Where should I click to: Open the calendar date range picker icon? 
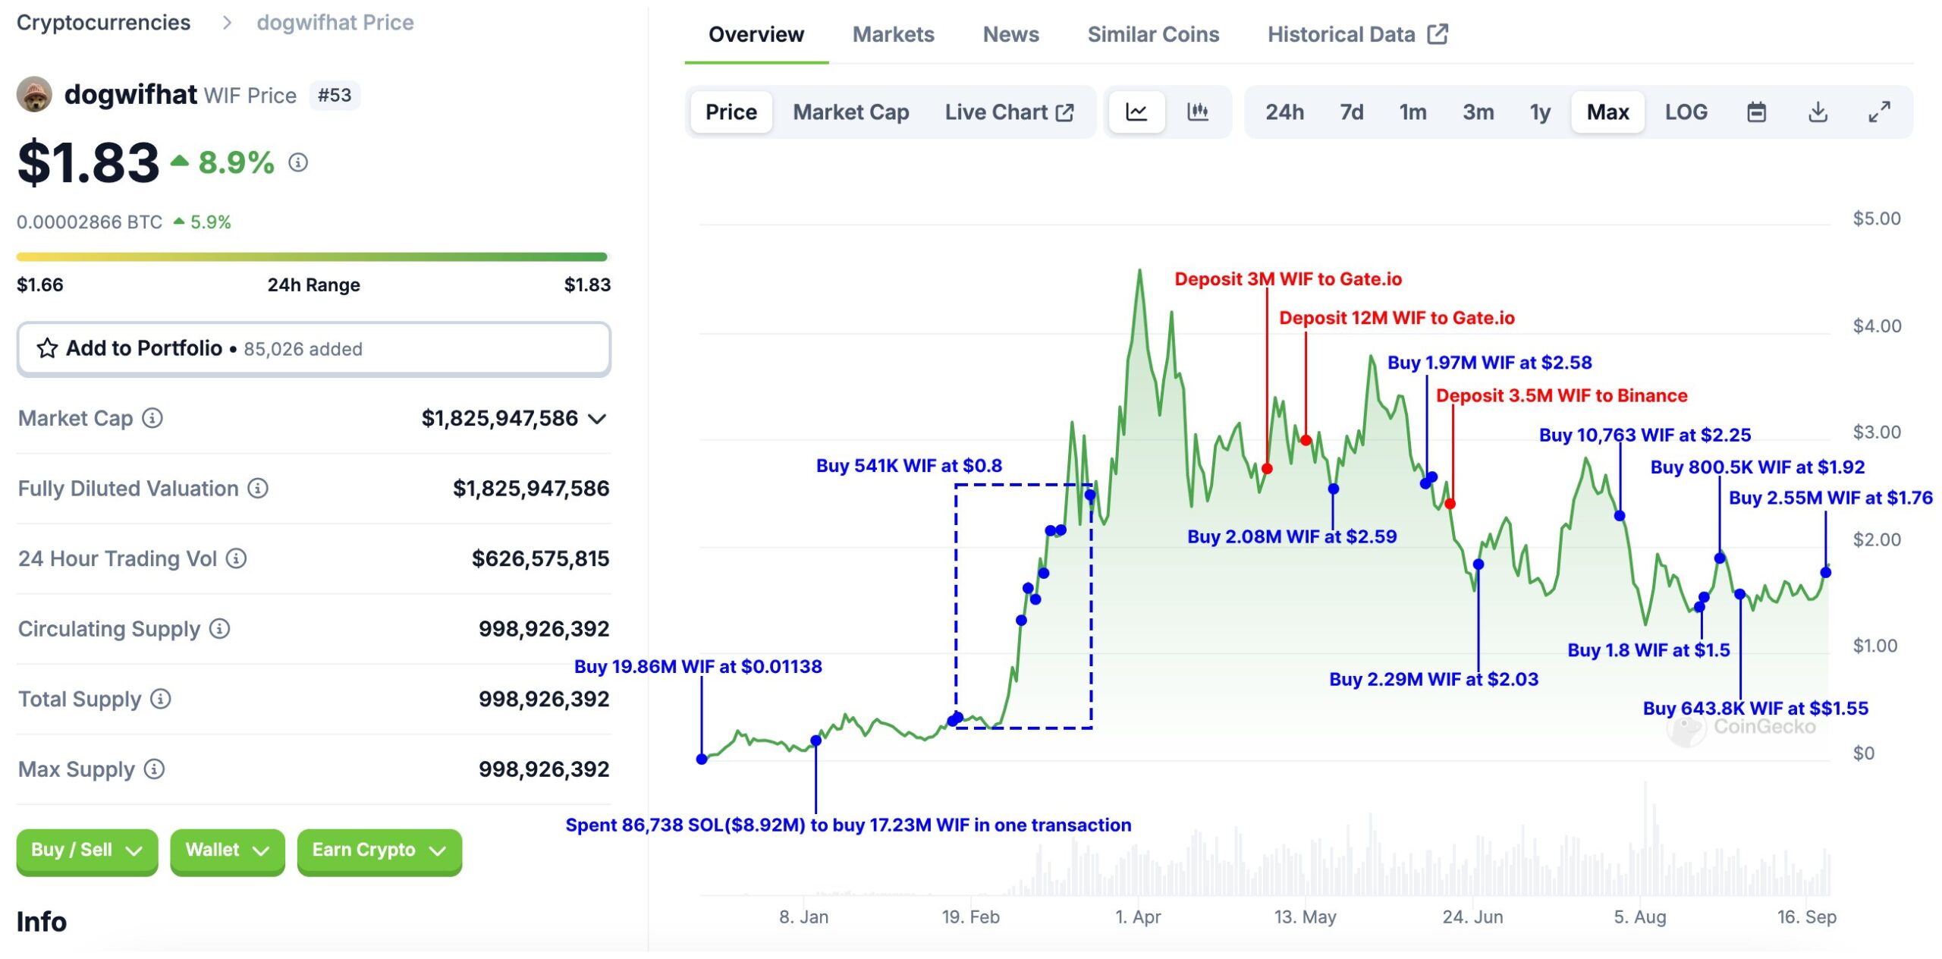(x=1756, y=112)
